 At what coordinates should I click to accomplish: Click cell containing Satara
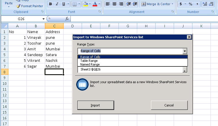pyautogui.click(x=54, y=55)
